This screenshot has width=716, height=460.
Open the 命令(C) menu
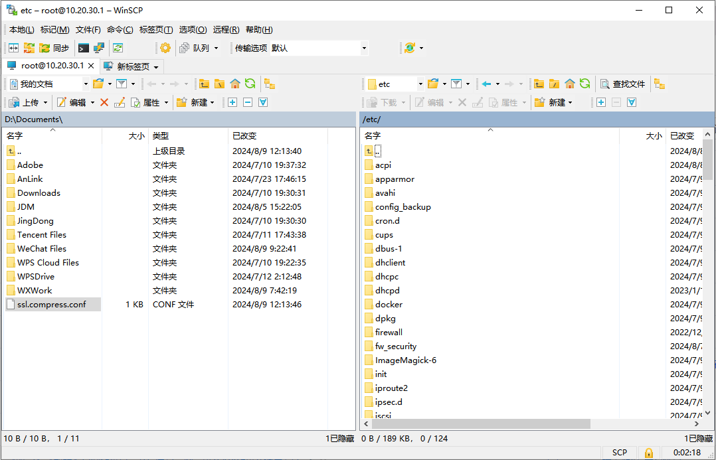120,30
